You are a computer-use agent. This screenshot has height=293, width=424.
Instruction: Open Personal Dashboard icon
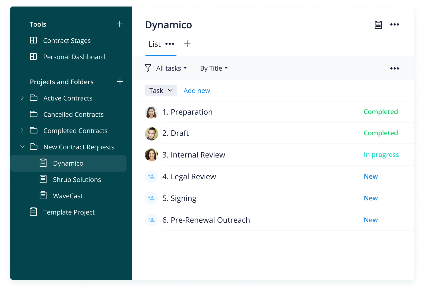(x=33, y=56)
